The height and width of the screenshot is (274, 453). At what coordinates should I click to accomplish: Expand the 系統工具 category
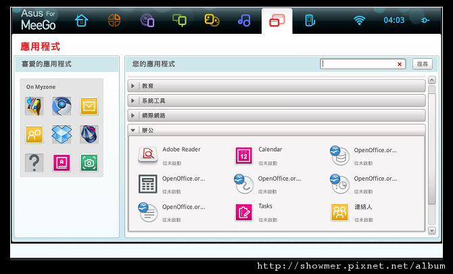(x=276, y=101)
